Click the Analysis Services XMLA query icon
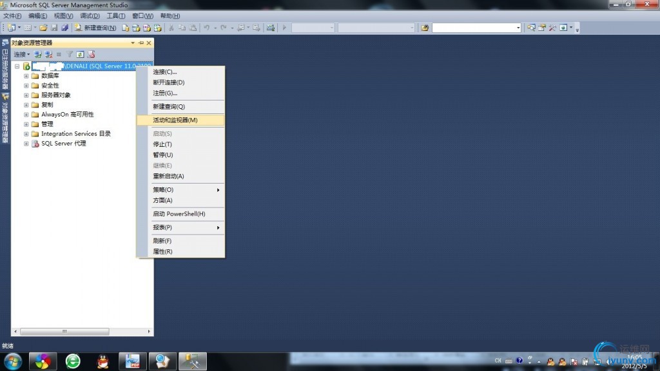The width and height of the screenshot is (660, 371). 157,28
